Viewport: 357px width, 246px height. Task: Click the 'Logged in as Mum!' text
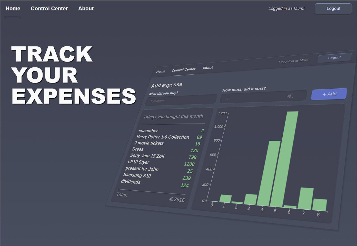pyautogui.click(x=286, y=8)
